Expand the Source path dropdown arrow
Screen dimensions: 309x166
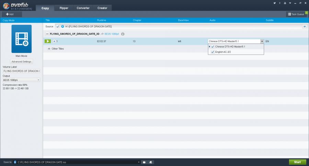point(305,26)
